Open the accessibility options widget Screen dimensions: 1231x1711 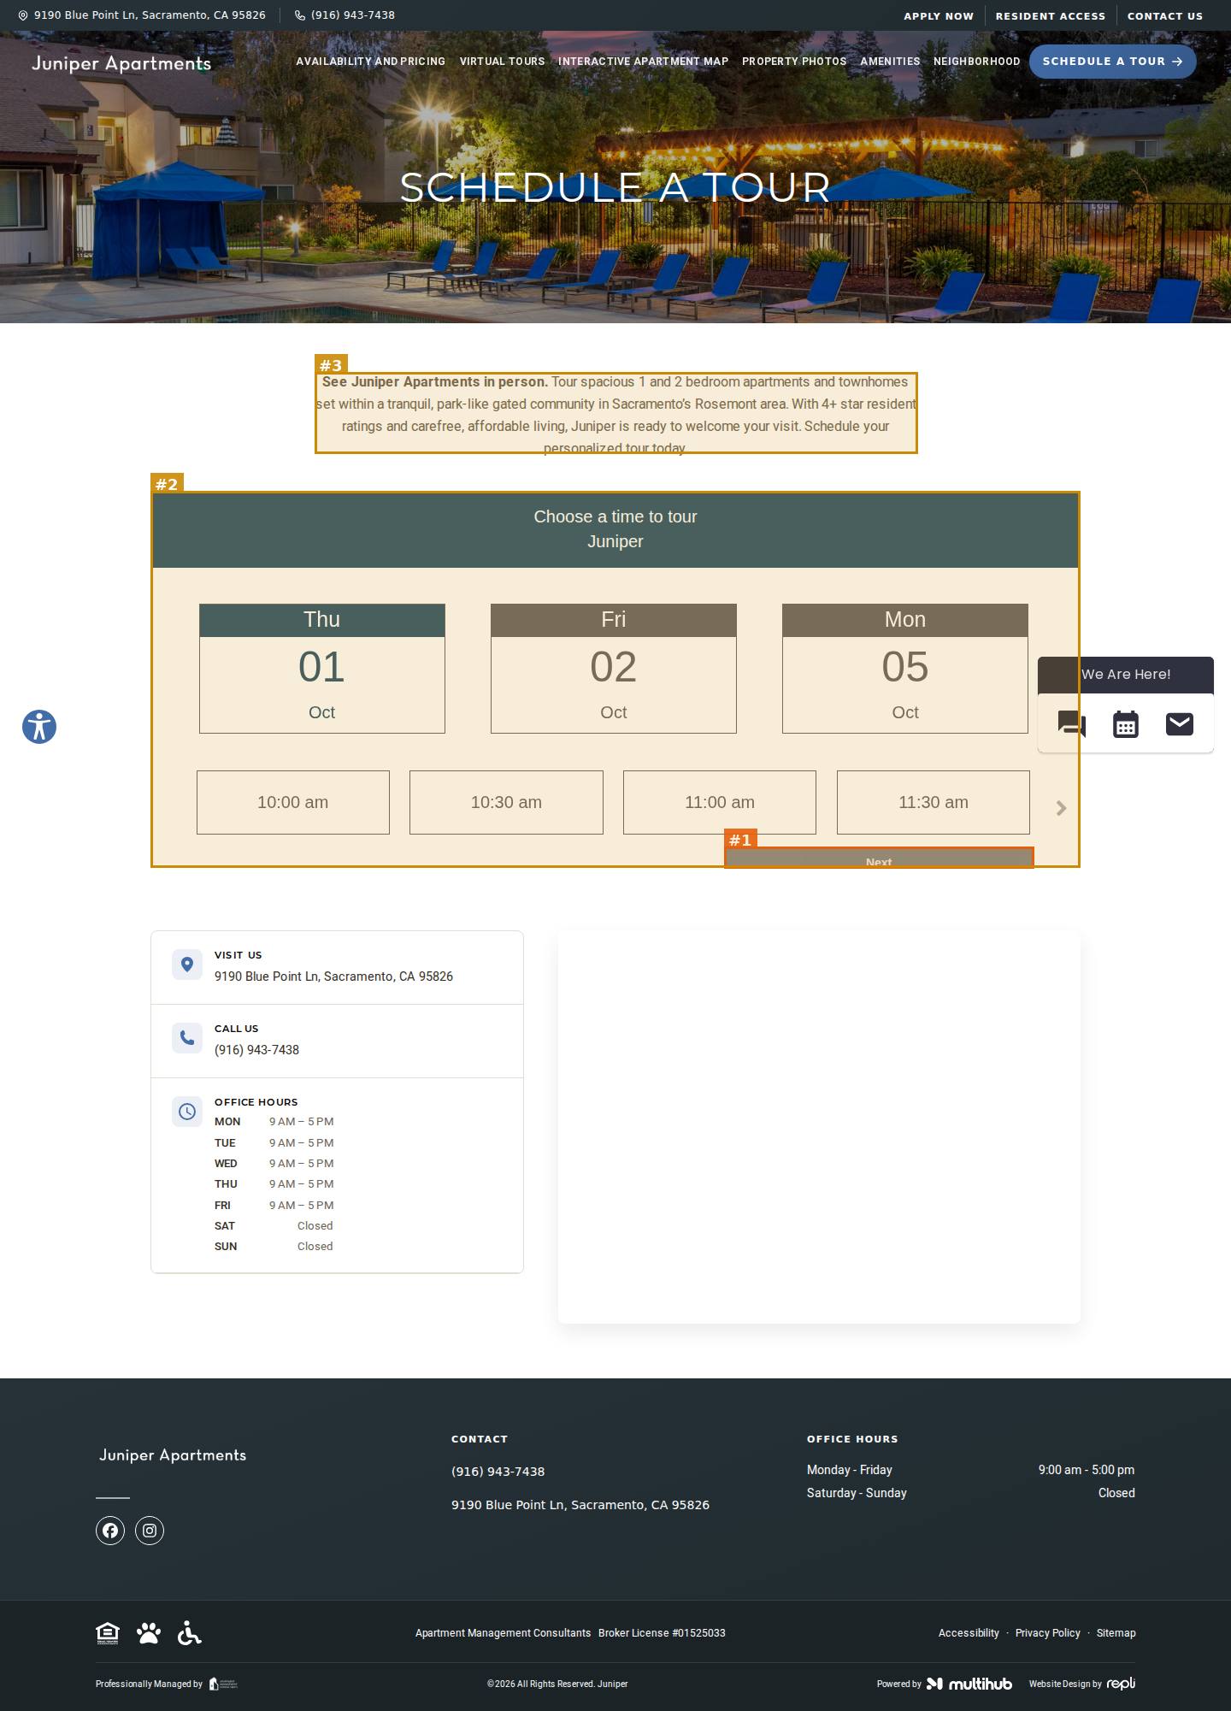click(39, 727)
